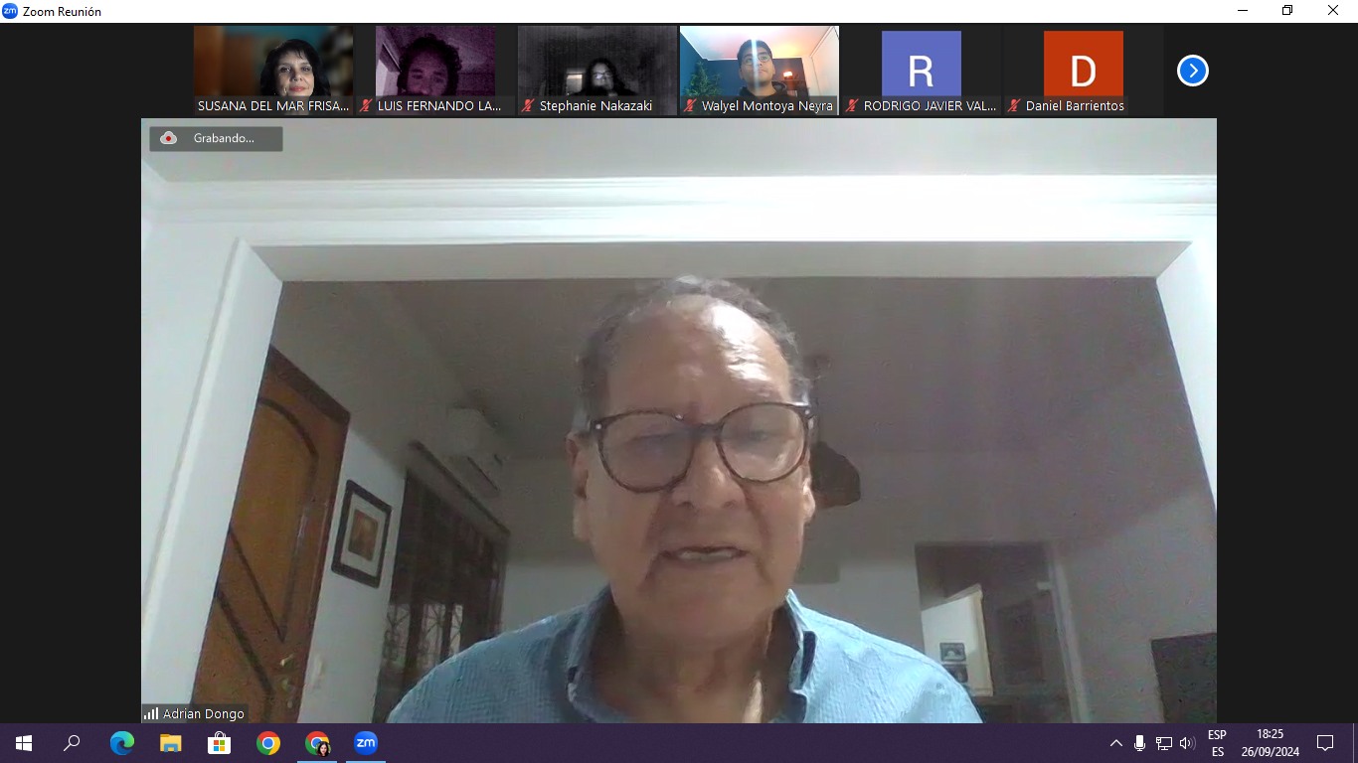Open Chrome with profile picture in taskbar

[x=317, y=743]
